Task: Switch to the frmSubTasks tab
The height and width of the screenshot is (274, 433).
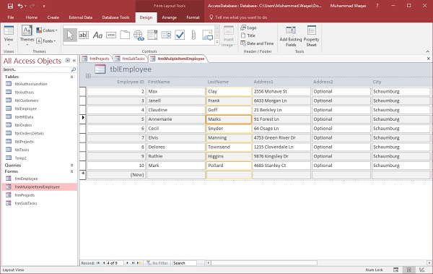Action: 130,59
